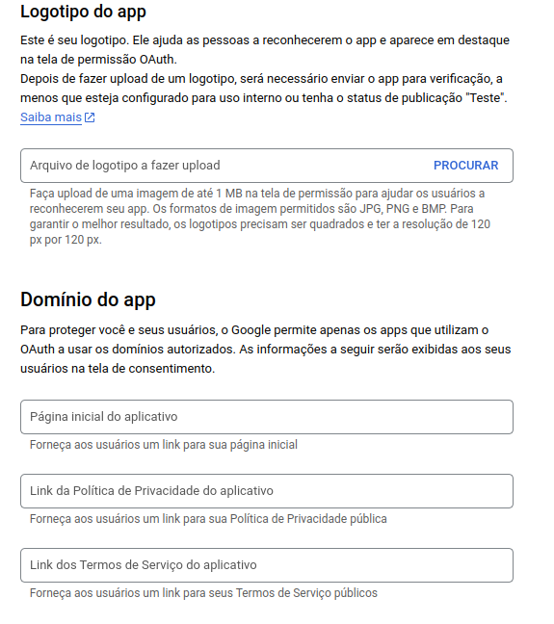Click the paragraph beginning 'Este é seu logotipo'
Image resolution: width=554 pixels, height=624 pixels.
click(265, 50)
